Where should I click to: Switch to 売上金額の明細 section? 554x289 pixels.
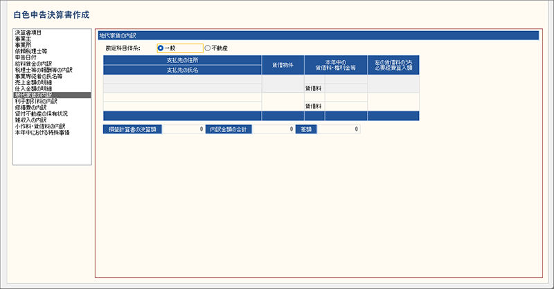coord(33,82)
